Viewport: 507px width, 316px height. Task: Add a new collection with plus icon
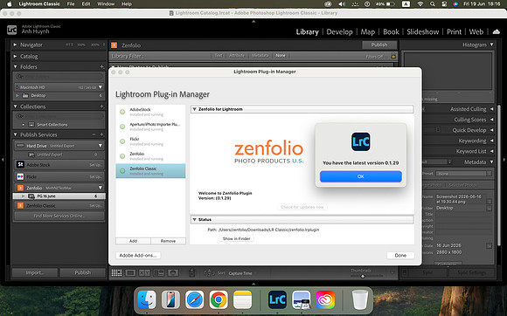pos(101,106)
